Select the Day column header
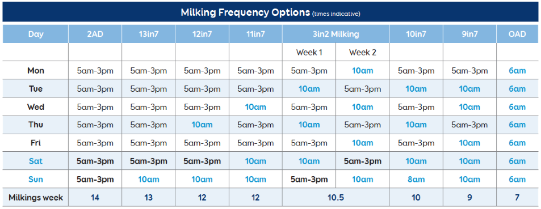The height and width of the screenshot is (209, 541). point(36,34)
